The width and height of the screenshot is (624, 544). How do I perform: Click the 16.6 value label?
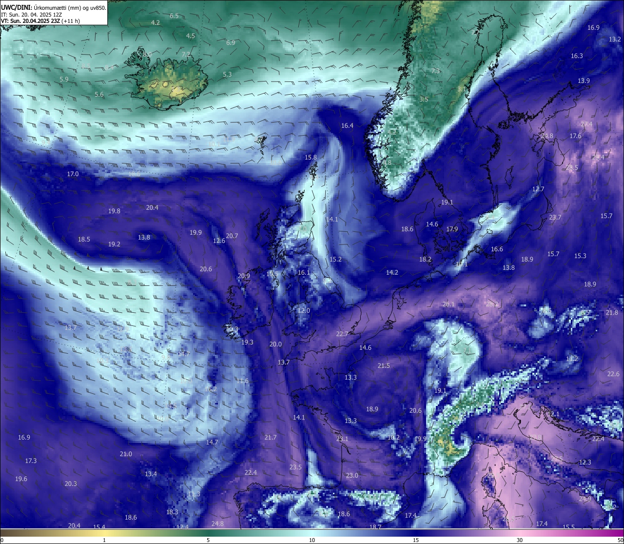(x=497, y=249)
